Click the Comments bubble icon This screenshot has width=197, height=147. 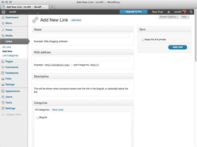[x=3, y=67]
